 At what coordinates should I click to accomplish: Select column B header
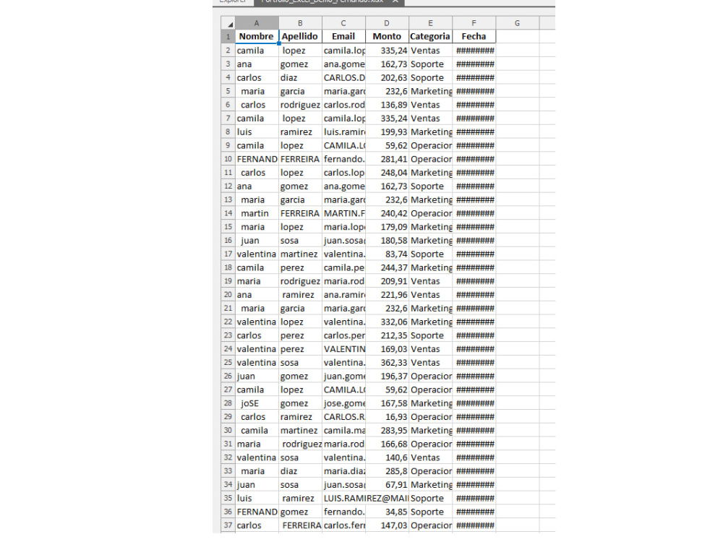(x=300, y=23)
